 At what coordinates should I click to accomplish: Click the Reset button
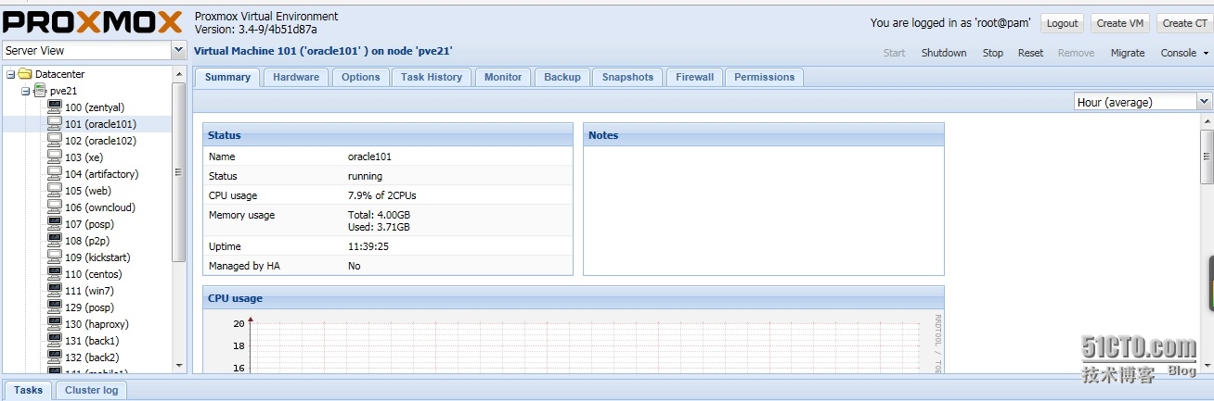(x=1030, y=53)
